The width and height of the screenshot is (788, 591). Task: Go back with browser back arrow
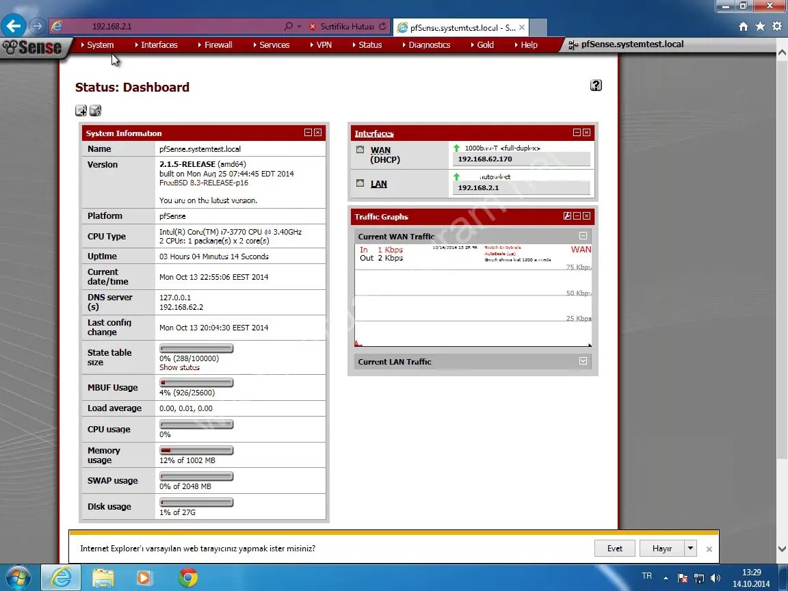coord(14,25)
